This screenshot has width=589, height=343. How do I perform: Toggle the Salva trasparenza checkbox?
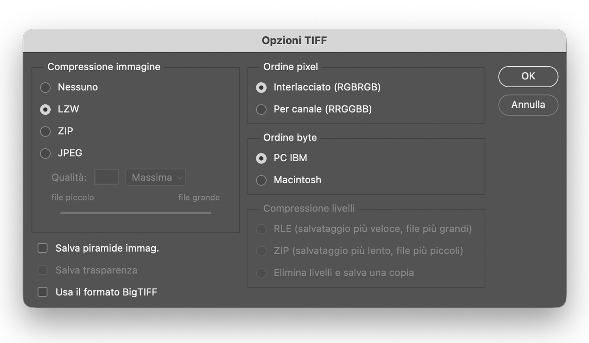43,270
